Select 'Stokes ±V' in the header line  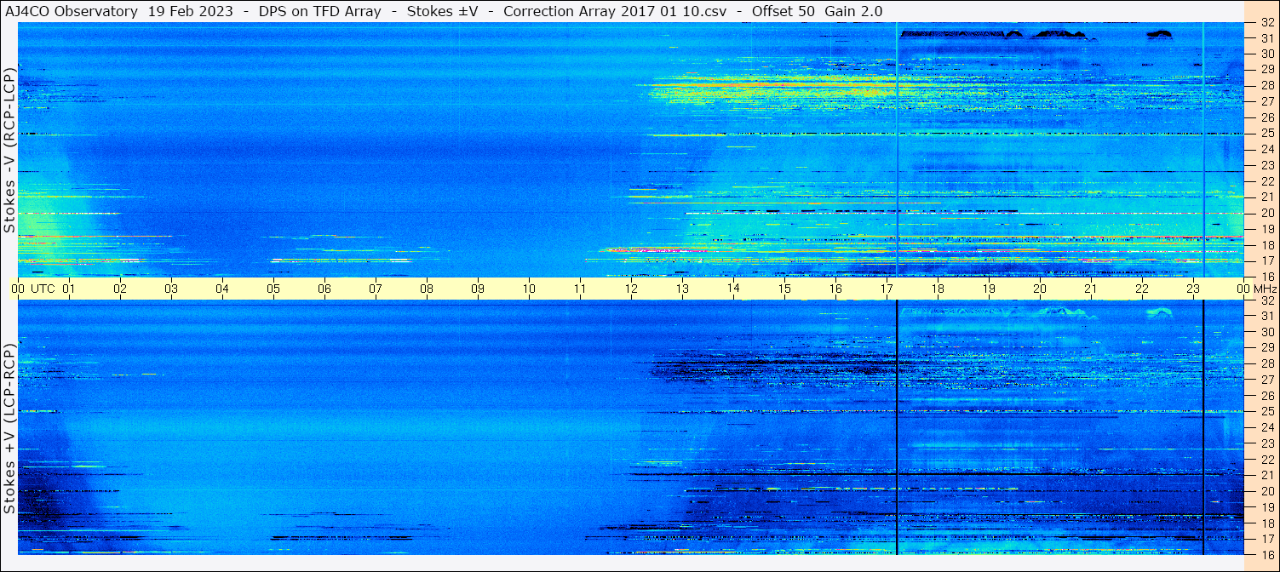[442, 11]
